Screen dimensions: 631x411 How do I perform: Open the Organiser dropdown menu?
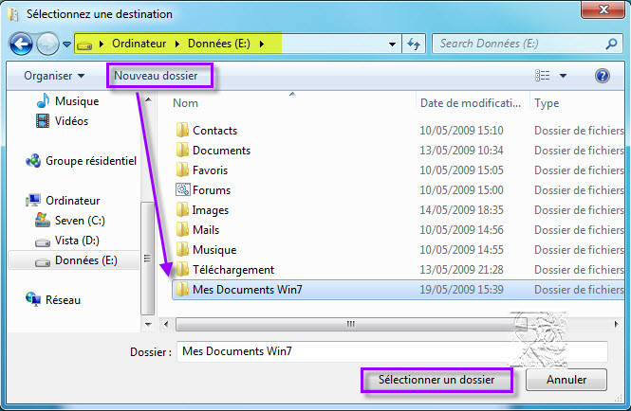coord(54,76)
